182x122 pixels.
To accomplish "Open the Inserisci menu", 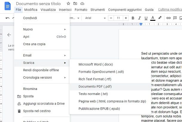I will [x=65, y=10].
